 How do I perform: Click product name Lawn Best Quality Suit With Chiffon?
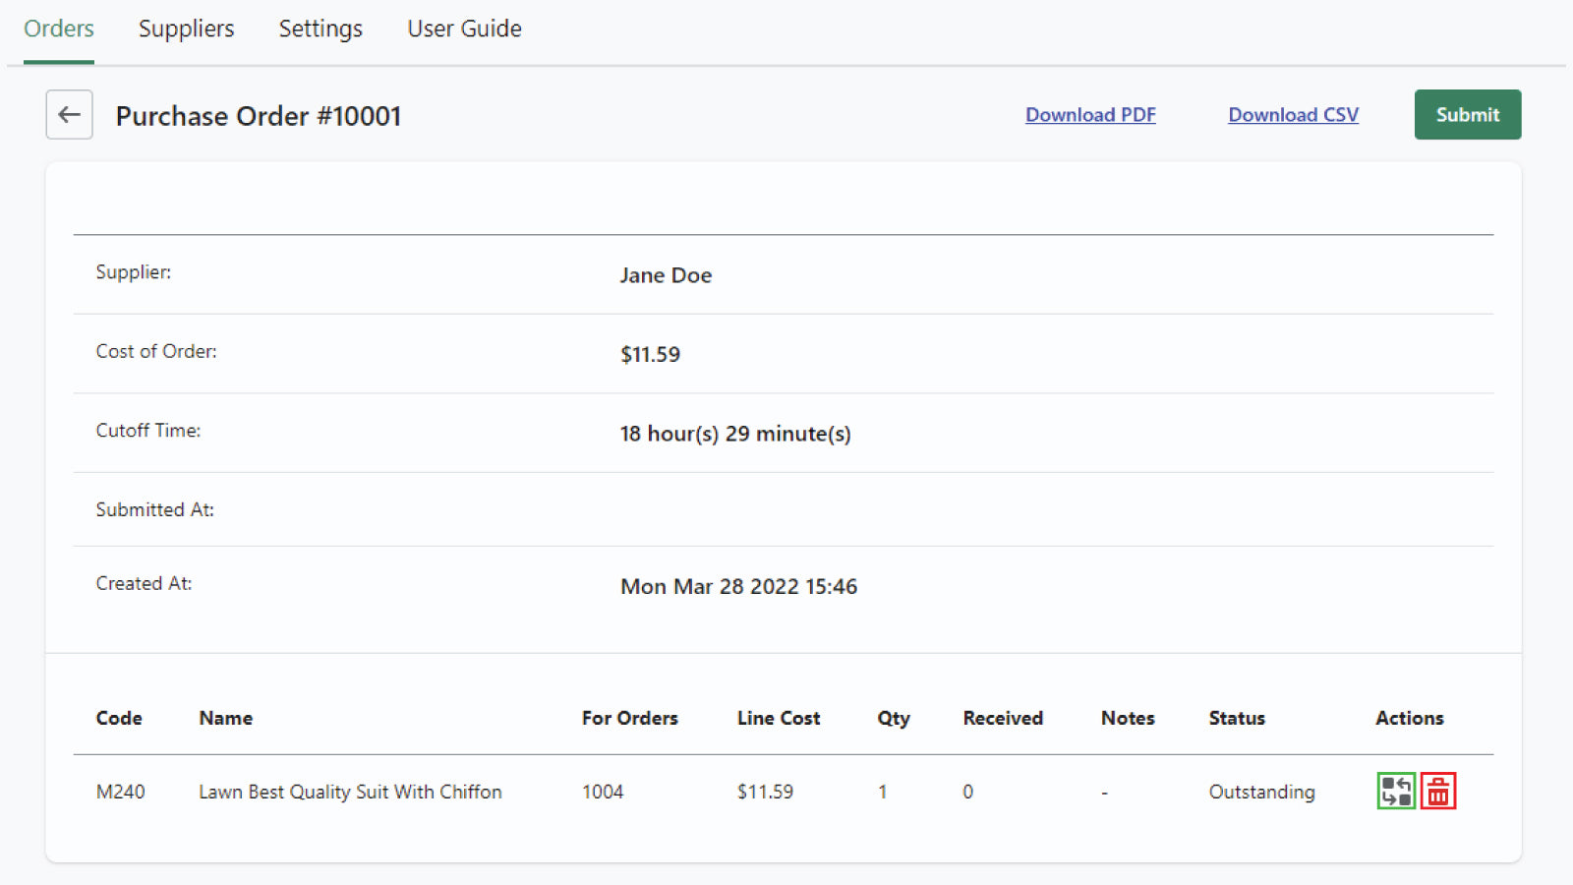pos(350,792)
